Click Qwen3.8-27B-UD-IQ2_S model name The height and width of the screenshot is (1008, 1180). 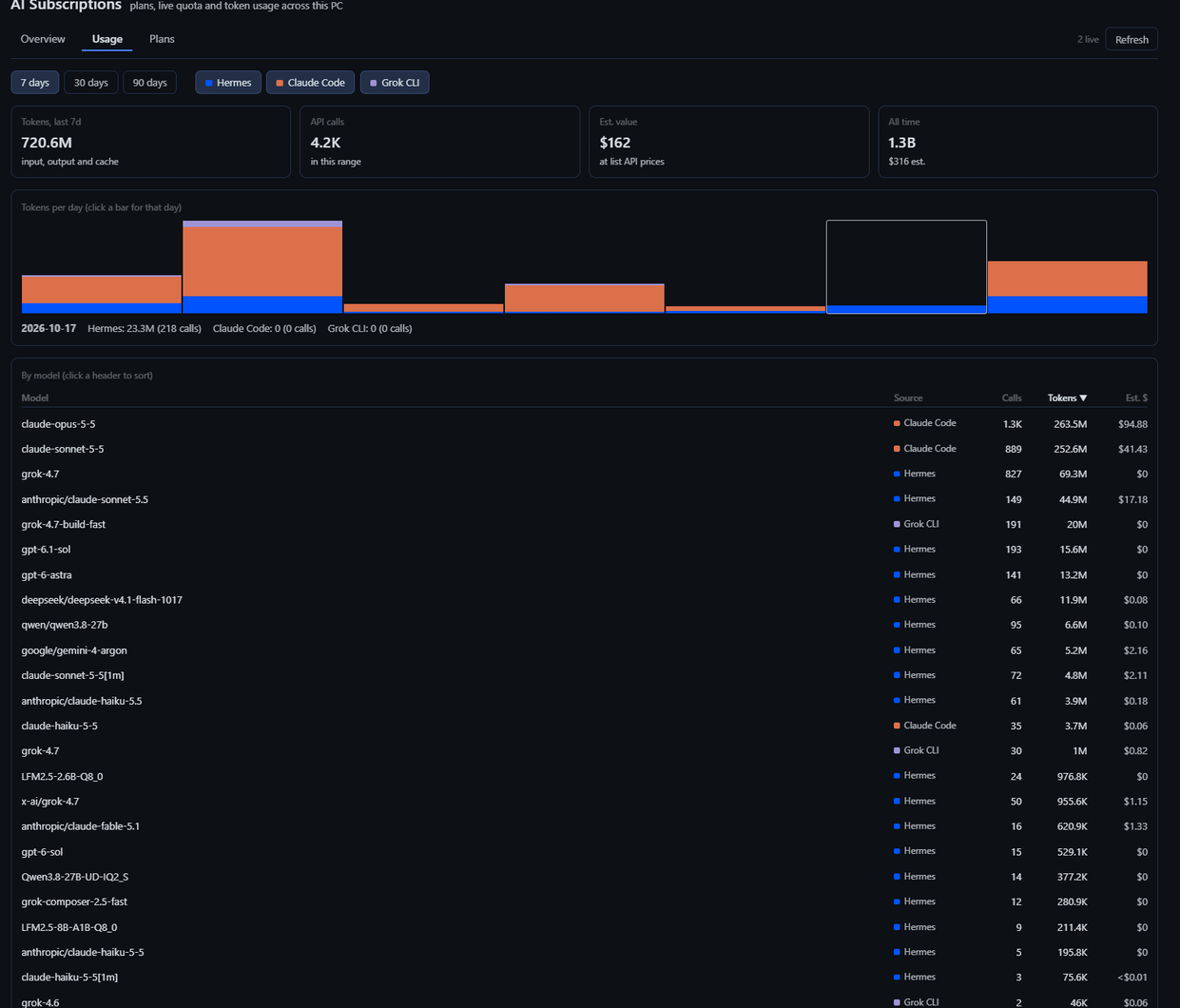click(75, 877)
